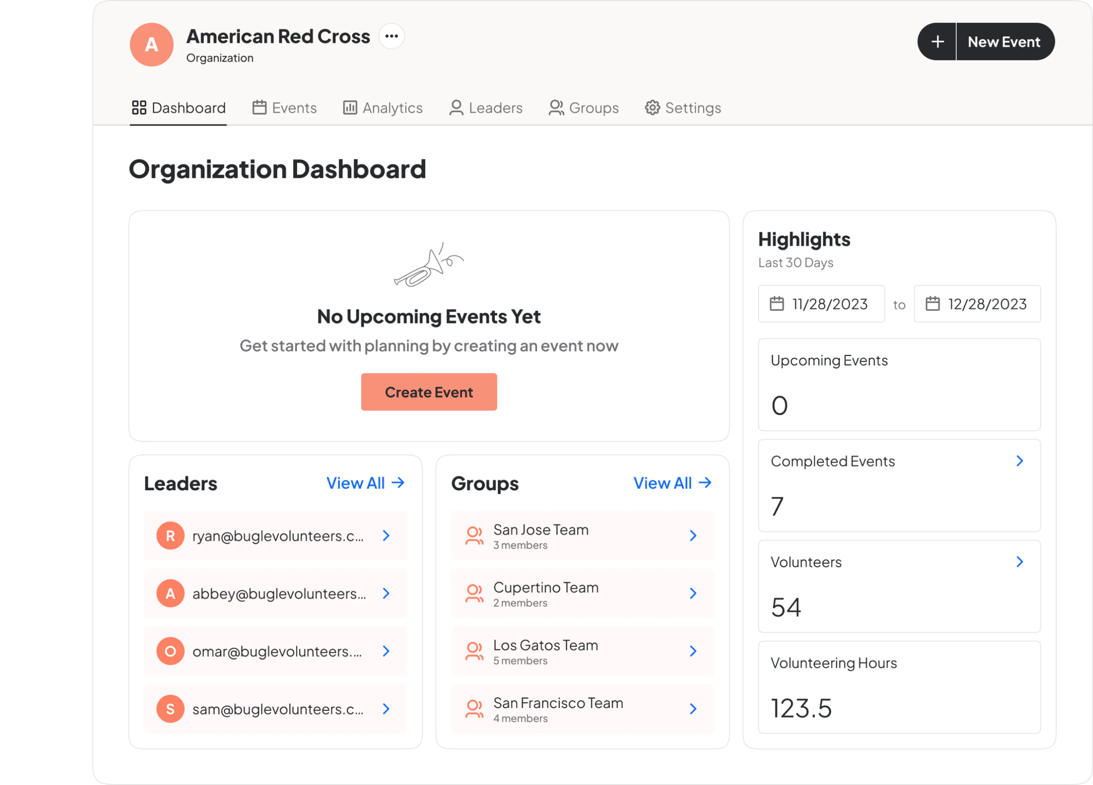Click the San Francisco Team group icon
The width and height of the screenshot is (1093, 785).
click(474, 709)
